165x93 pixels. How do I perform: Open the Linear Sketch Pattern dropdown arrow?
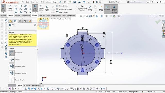pyautogui.click(x=76, y=9)
